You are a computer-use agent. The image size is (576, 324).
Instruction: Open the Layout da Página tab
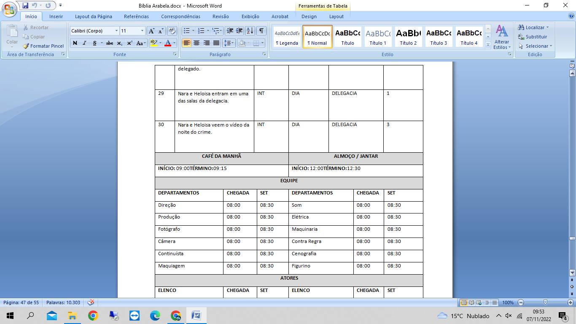[x=94, y=16]
